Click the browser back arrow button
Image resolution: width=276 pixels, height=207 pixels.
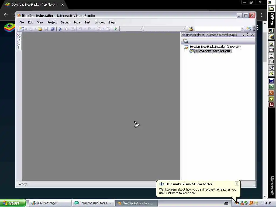tap(6, 15)
